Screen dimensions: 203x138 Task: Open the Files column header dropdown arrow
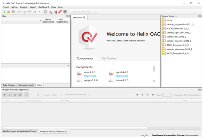pyautogui.click(x=41, y=20)
